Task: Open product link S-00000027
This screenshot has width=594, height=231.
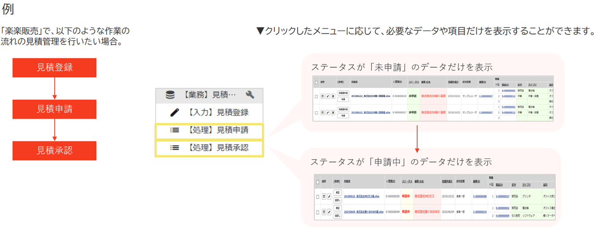Action: [x=503, y=197]
